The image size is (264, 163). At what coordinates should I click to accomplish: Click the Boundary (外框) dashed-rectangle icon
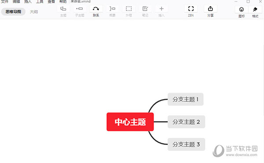point(128,9)
